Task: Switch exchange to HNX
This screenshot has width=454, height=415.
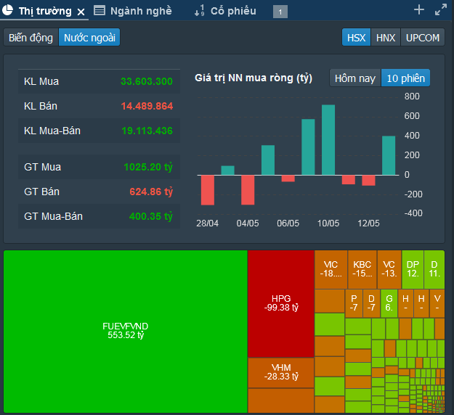Action: (x=385, y=38)
